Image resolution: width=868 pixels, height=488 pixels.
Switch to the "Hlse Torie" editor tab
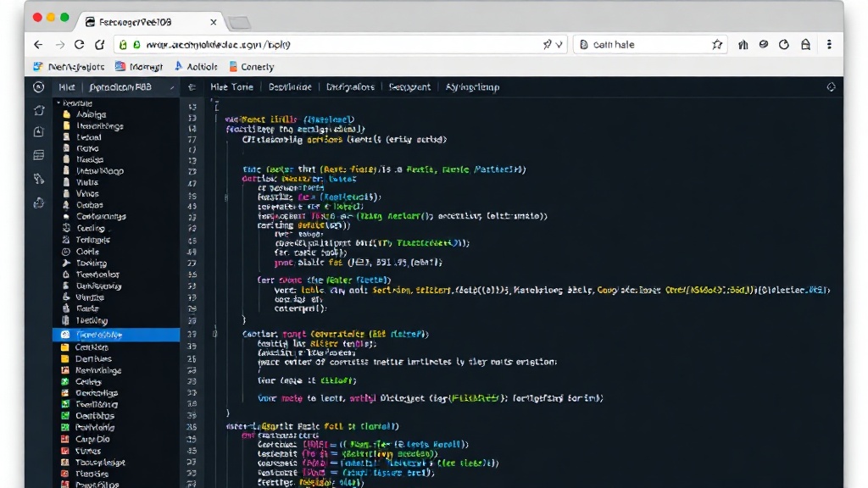pyautogui.click(x=232, y=87)
